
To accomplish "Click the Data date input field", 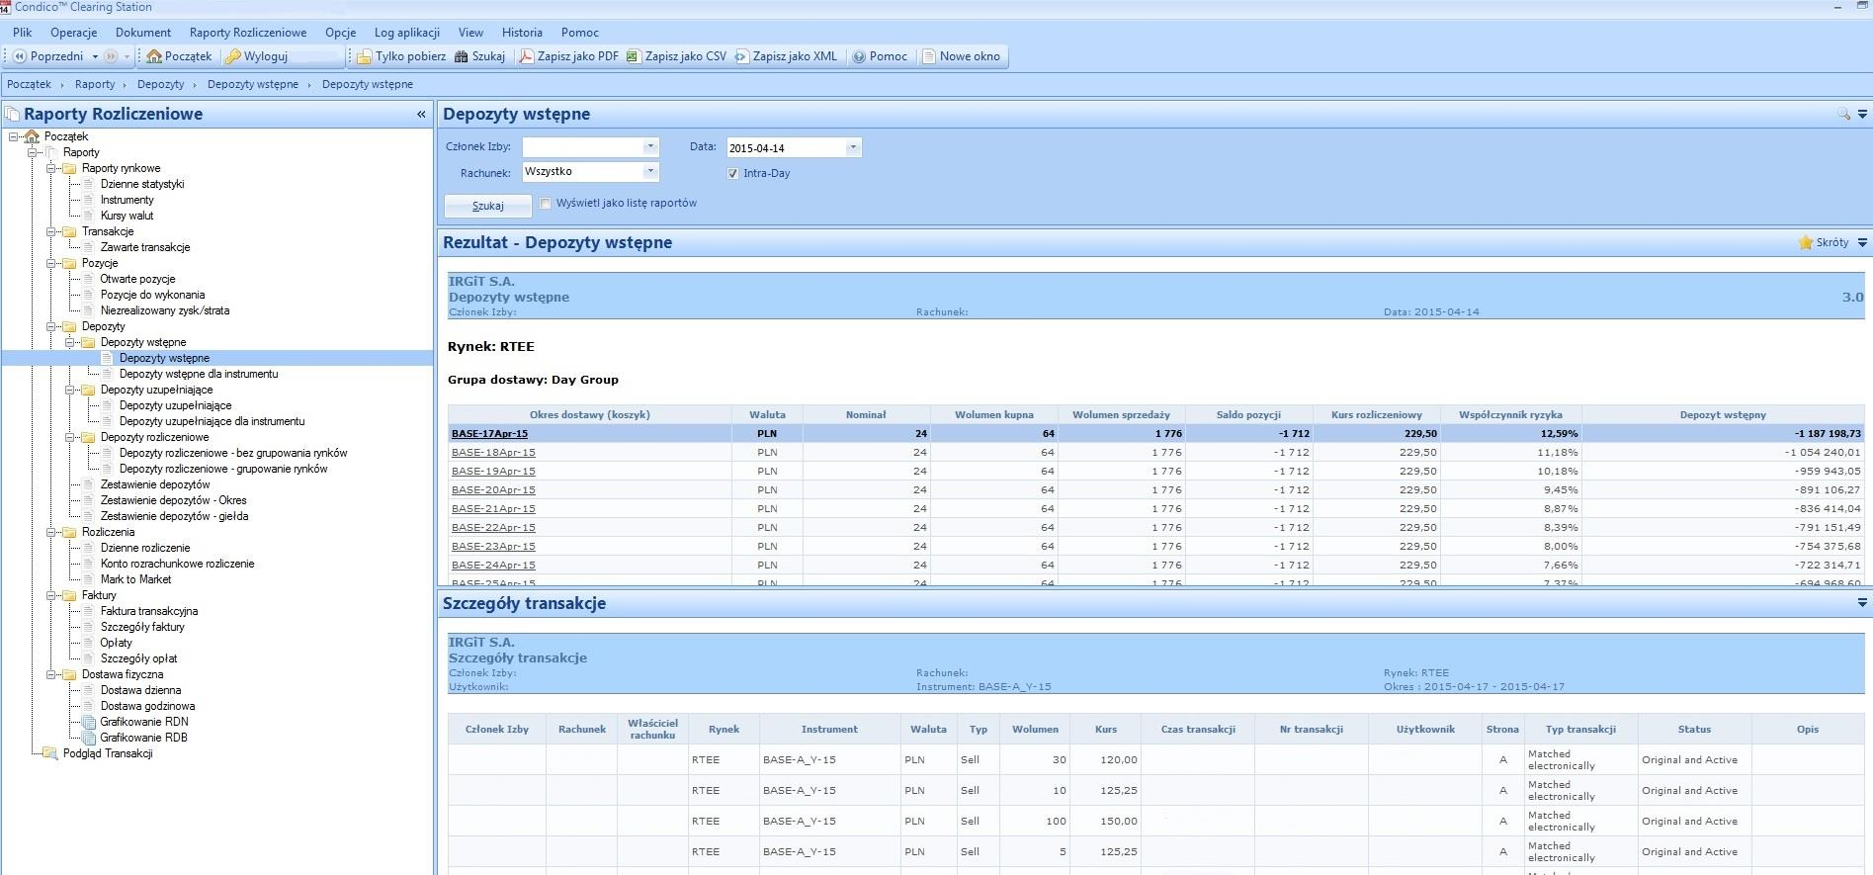I will pyautogui.click(x=786, y=147).
